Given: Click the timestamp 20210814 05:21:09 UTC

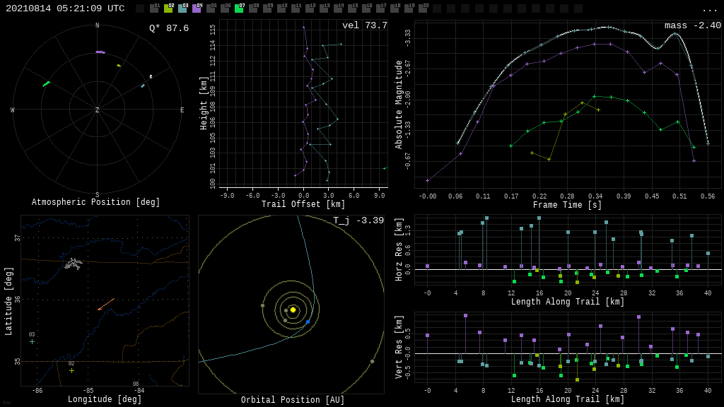Looking at the screenshot, I should coord(65,8).
